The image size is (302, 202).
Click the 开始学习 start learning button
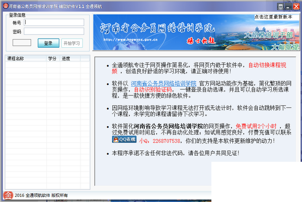click(72, 43)
